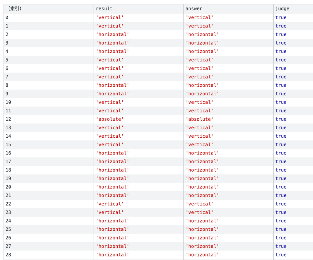Click index cell 10

pyautogui.click(x=8, y=102)
